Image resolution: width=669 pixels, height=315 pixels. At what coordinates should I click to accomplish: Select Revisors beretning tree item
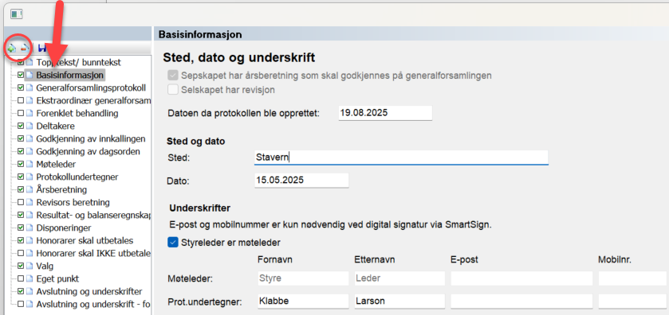[73, 202]
